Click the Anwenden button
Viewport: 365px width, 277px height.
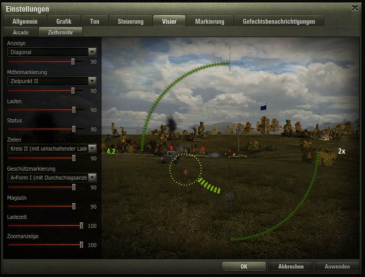pyautogui.click(x=337, y=266)
